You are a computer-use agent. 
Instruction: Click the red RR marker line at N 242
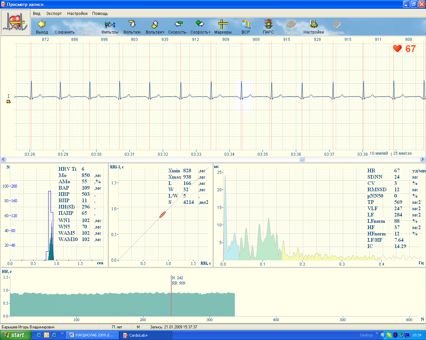(171, 299)
